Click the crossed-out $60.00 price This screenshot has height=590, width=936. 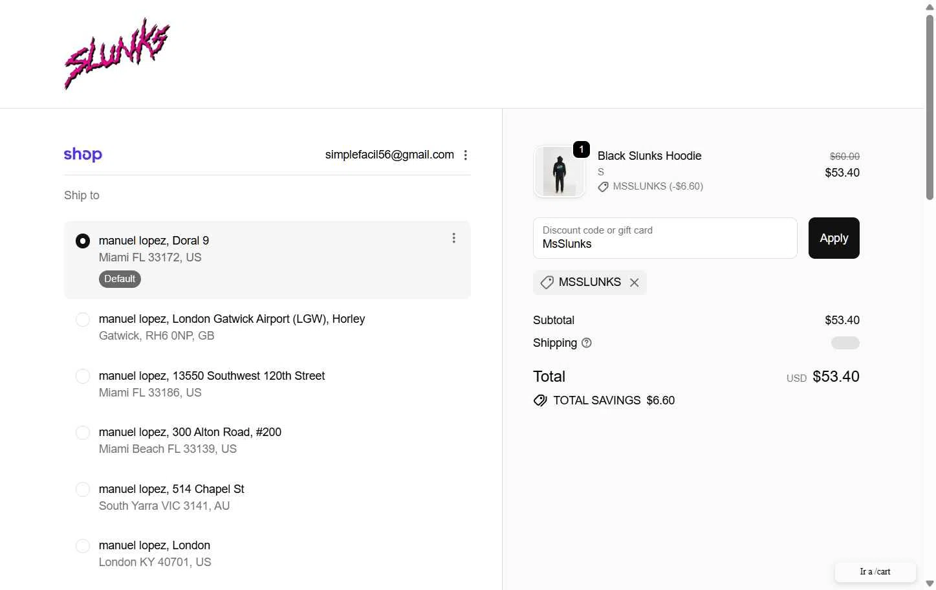pos(845,157)
